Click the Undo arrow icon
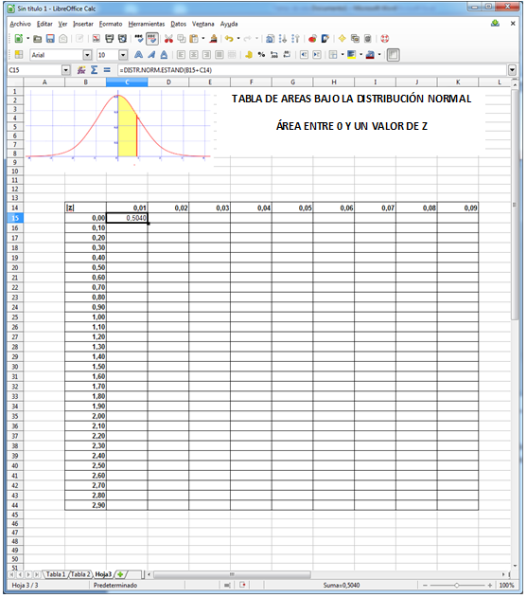 tap(229, 39)
